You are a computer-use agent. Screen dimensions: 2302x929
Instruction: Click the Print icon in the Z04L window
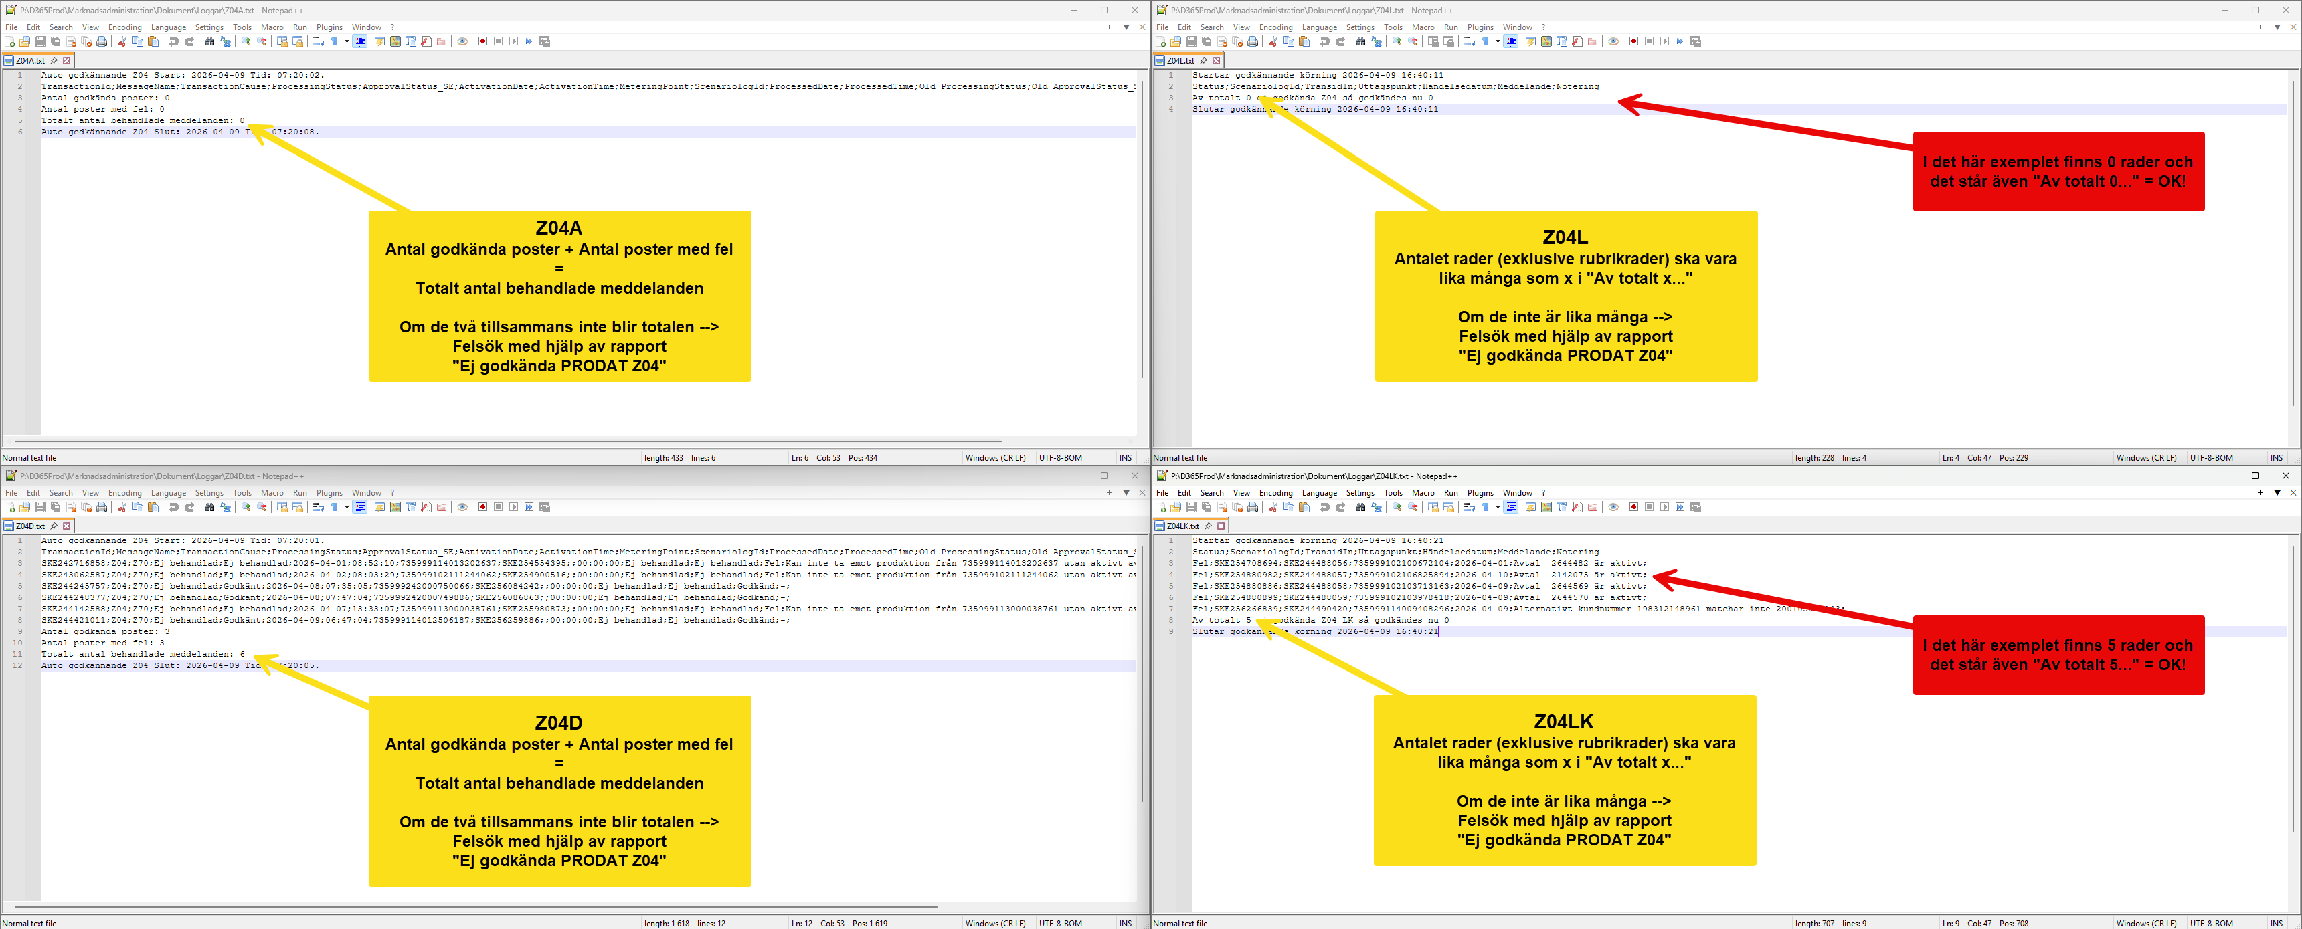(x=1253, y=41)
